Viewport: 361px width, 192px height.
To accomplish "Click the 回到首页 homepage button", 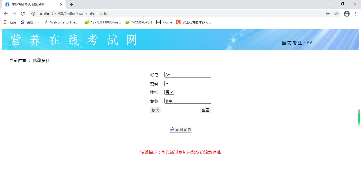I will (x=181, y=129).
